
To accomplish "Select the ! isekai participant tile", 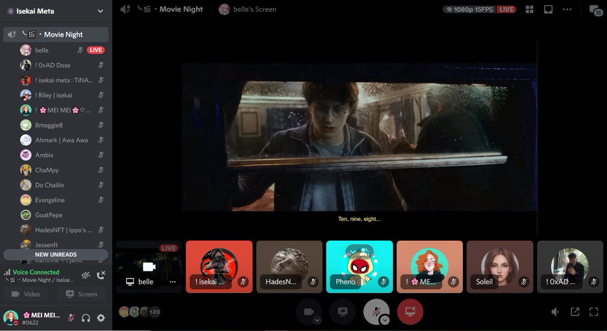I will (x=219, y=266).
